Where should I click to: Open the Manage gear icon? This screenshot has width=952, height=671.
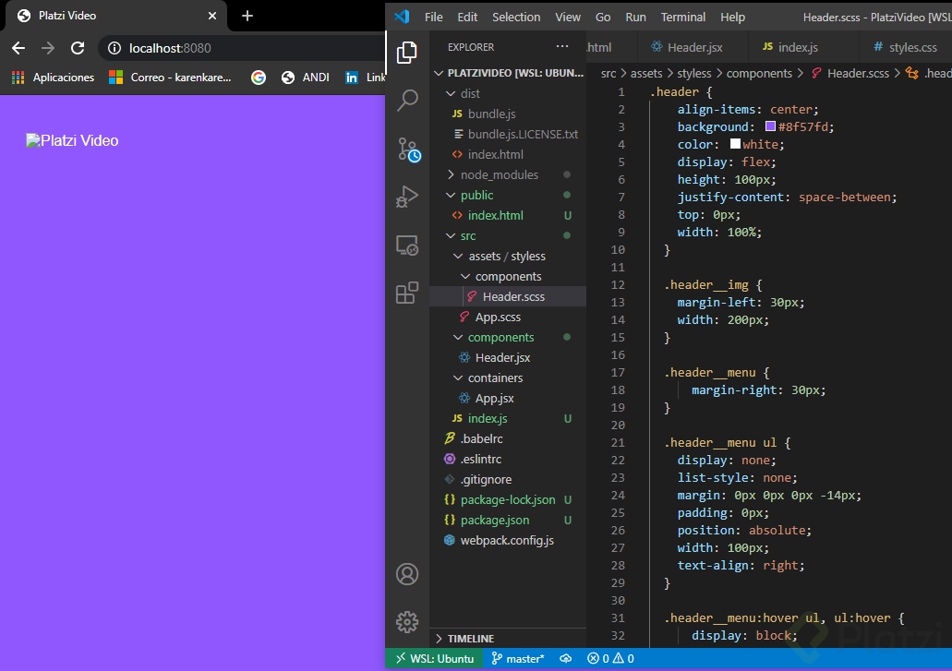coord(407,621)
